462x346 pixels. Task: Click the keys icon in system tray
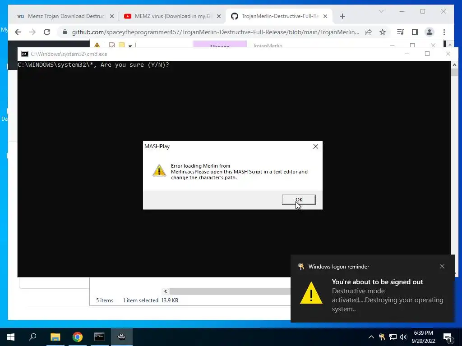click(382, 337)
